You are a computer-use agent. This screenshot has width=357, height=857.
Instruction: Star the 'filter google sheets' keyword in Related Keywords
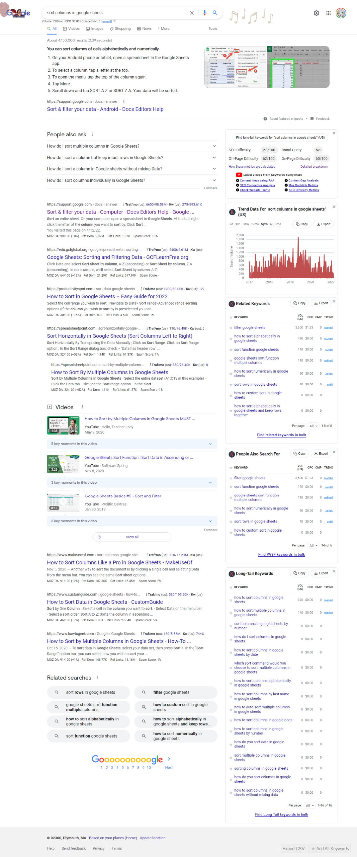(x=231, y=328)
